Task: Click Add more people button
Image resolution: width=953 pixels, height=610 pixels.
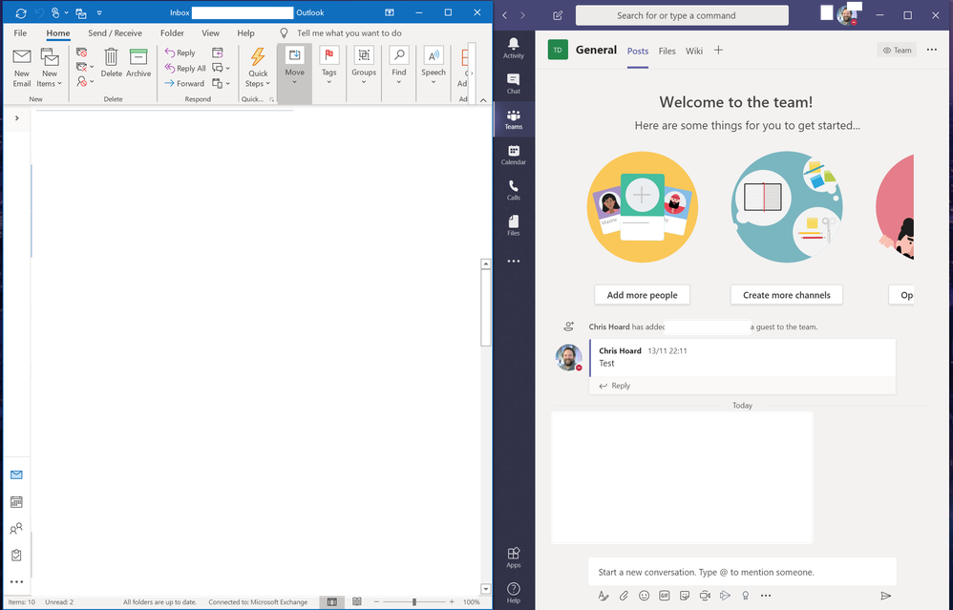Action: (642, 295)
